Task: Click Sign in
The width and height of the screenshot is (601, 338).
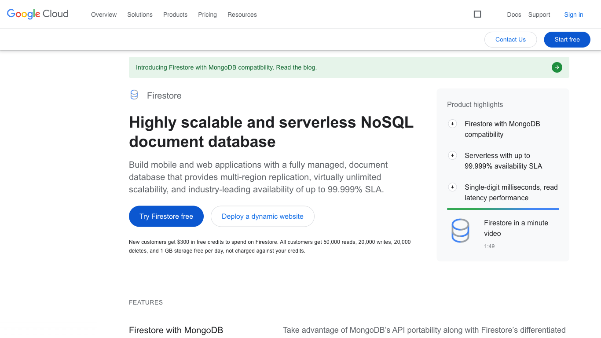Action: pos(574,15)
